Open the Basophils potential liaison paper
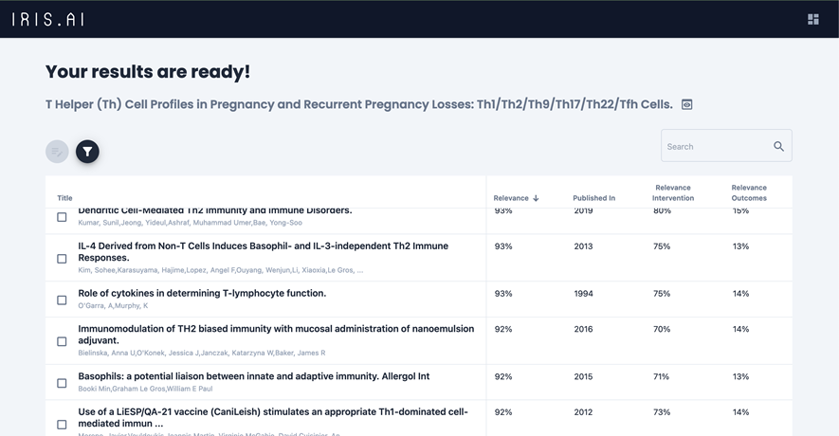 pyautogui.click(x=253, y=376)
